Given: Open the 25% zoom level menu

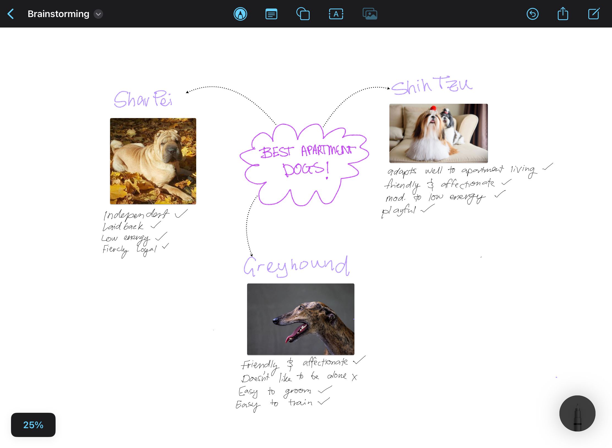Looking at the screenshot, I should [x=33, y=425].
